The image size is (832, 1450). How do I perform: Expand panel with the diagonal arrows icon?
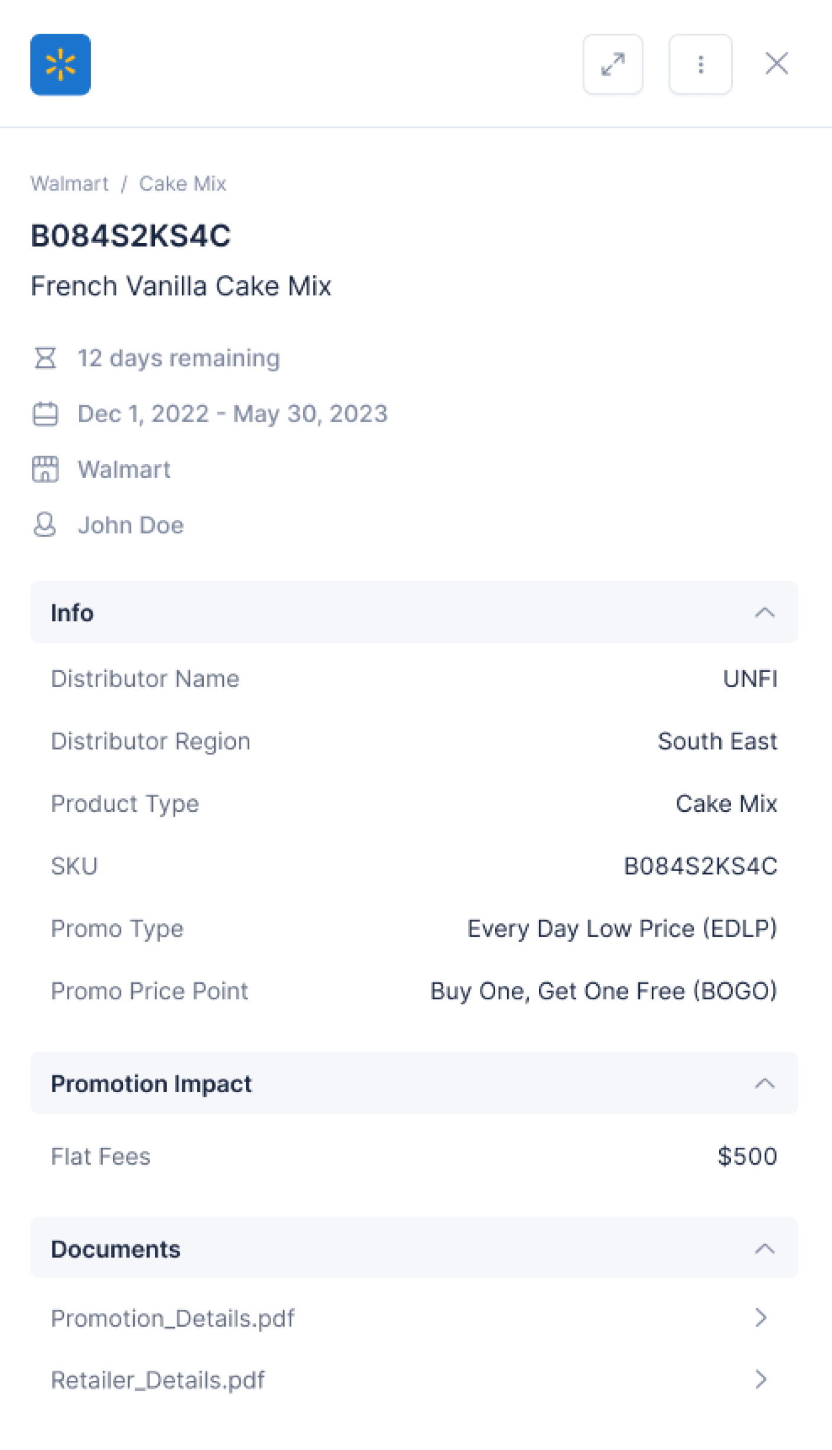coord(613,64)
